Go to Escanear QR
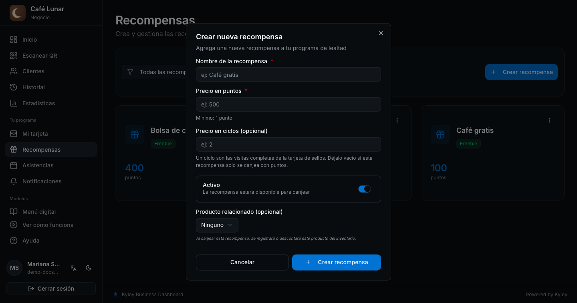 click(x=51, y=56)
